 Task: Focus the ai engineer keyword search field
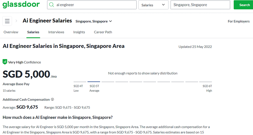pyautogui.click(x=92, y=5)
